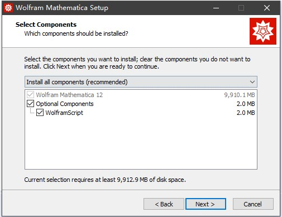Click the grayed Wolfram Mathematica 12 checkbox
Image resolution: width=282 pixels, height=217 pixels.
pyautogui.click(x=30, y=95)
